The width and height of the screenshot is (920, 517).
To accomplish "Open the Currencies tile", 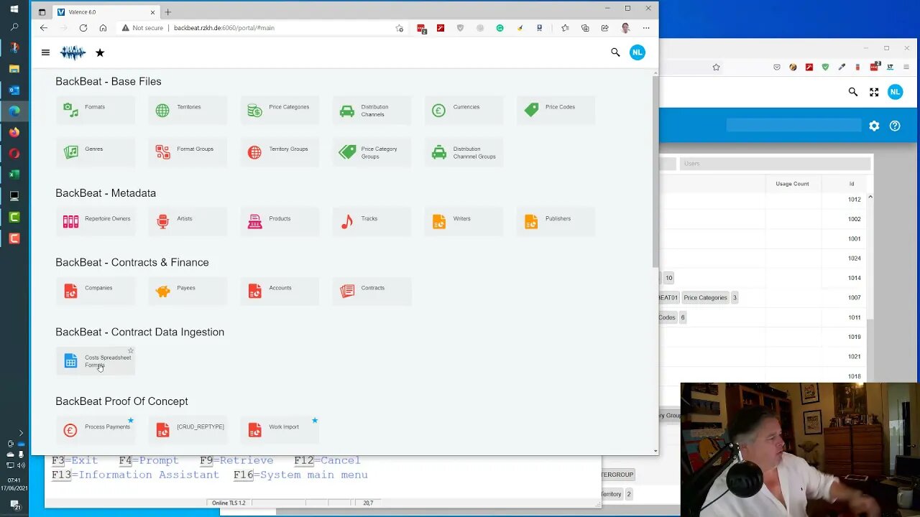I will coord(463,110).
